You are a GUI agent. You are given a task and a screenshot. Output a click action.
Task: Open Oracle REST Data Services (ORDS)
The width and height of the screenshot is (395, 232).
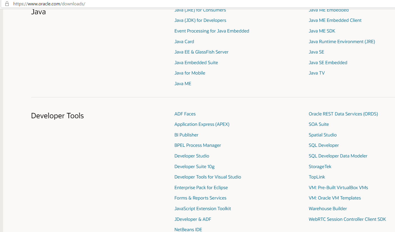click(x=343, y=114)
